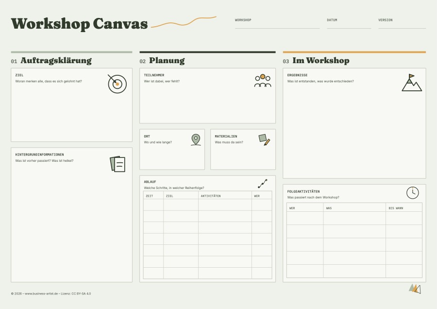Click the copyright and license footer text
This screenshot has height=309, width=437.
(x=51, y=293)
